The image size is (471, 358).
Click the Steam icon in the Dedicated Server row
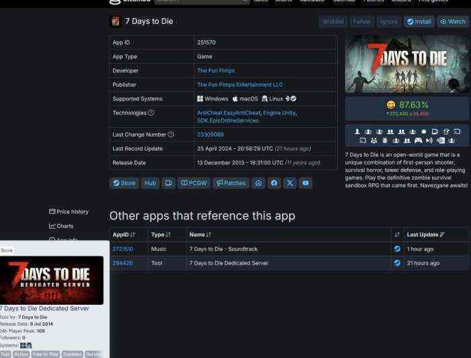point(398,263)
